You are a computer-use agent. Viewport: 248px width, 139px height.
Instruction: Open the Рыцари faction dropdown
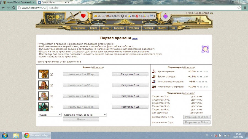[x=50, y=115]
